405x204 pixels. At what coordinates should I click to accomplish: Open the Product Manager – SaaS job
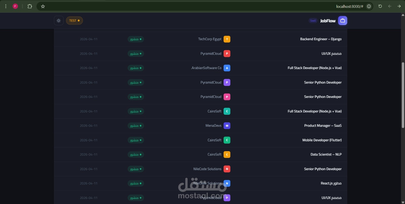click(323, 126)
